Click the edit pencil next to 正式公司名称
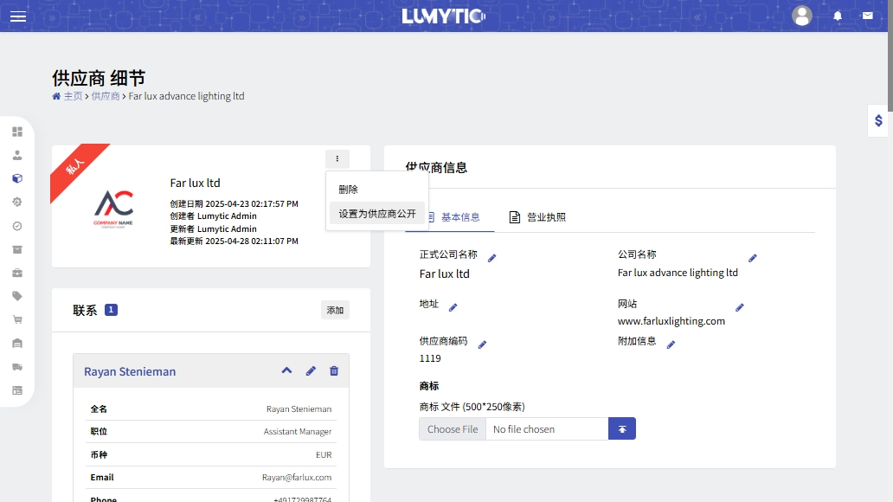This screenshot has height=502, width=893. pyautogui.click(x=491, y=256)
